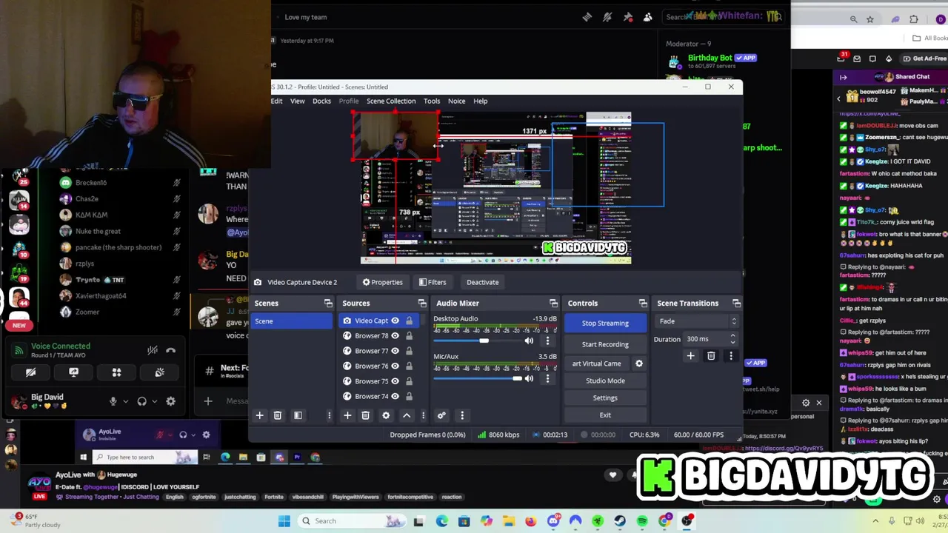Start Recording in OBS Controls

[x=605, y=344]
